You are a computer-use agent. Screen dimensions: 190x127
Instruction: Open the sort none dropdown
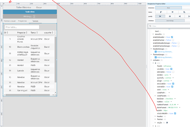[168, 90]
